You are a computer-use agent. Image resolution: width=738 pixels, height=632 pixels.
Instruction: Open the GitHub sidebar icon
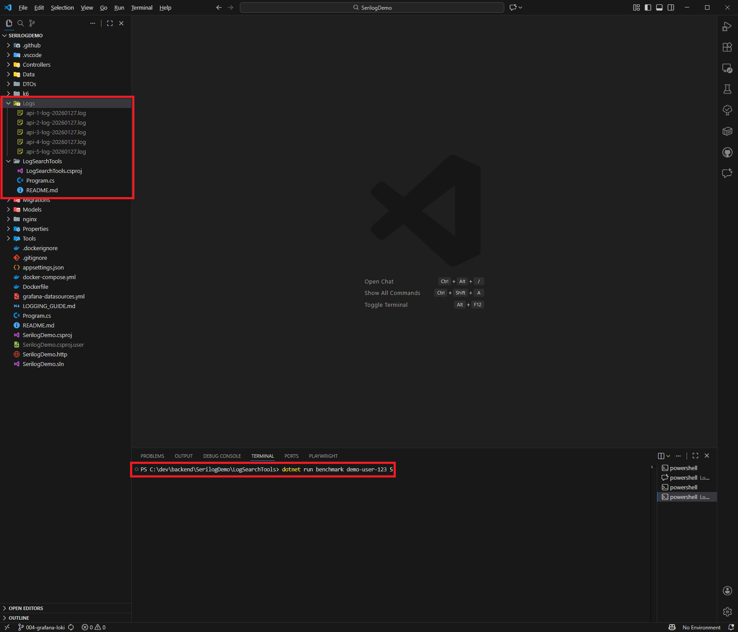(727, 152)
